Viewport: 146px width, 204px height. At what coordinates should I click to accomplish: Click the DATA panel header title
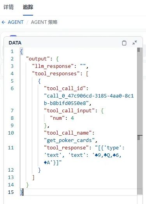pyautogui.click(x=15, y=43)
